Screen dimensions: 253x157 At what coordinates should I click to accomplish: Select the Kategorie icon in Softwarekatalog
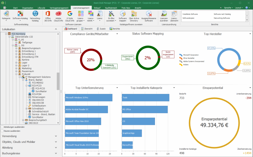(6, 15)
